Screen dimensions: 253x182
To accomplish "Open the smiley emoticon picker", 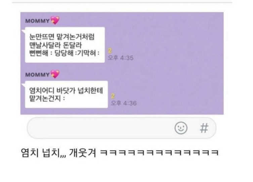I will point(181,128).
